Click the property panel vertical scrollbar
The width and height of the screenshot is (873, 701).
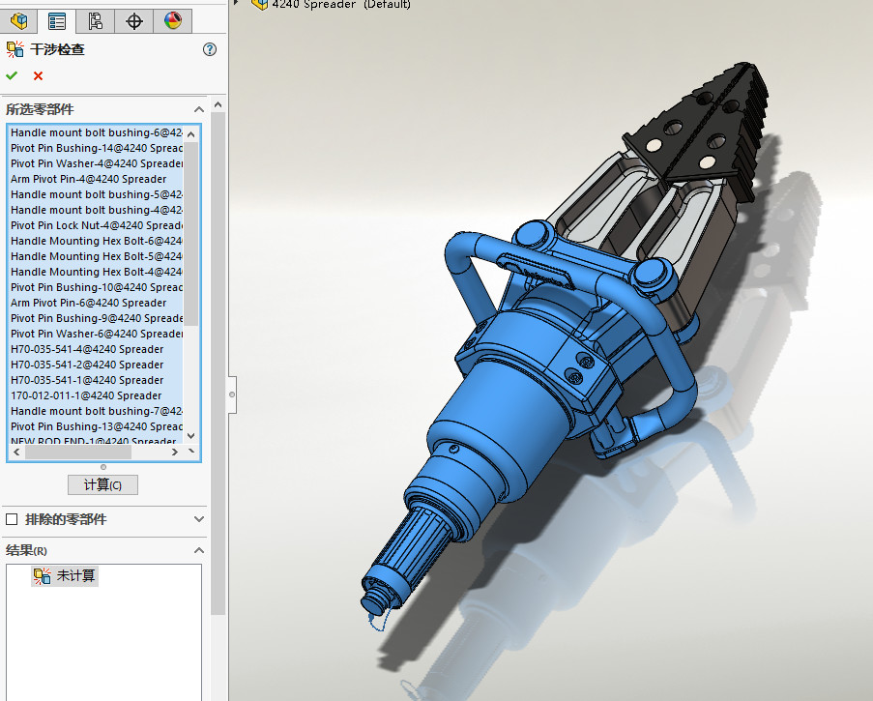[x=218, y=364]
